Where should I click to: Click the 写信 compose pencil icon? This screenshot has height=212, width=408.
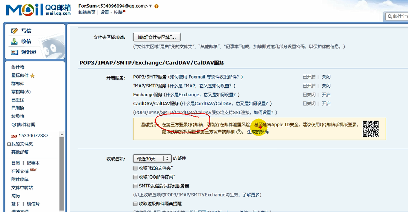coord(14,31)
